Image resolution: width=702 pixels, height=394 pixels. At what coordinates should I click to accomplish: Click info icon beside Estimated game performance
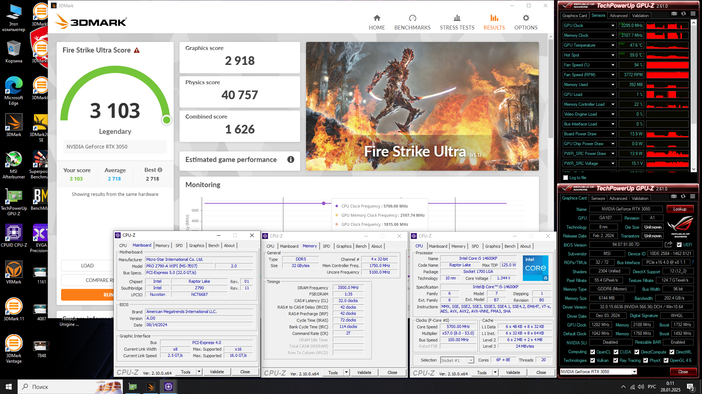tap(291, 159)
